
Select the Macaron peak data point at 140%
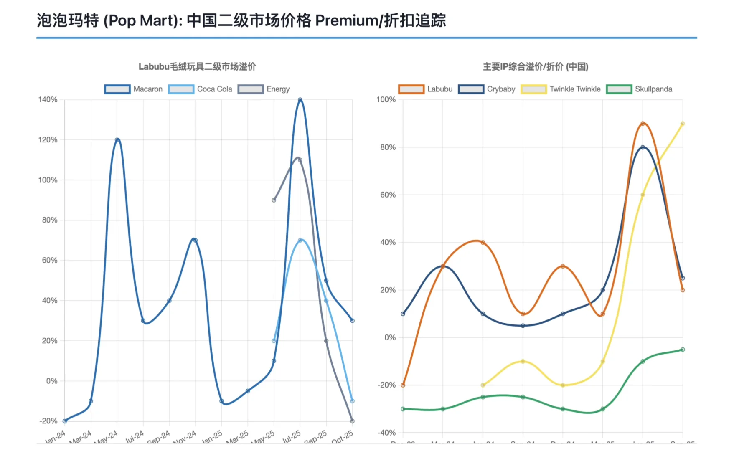pos(300,99)
